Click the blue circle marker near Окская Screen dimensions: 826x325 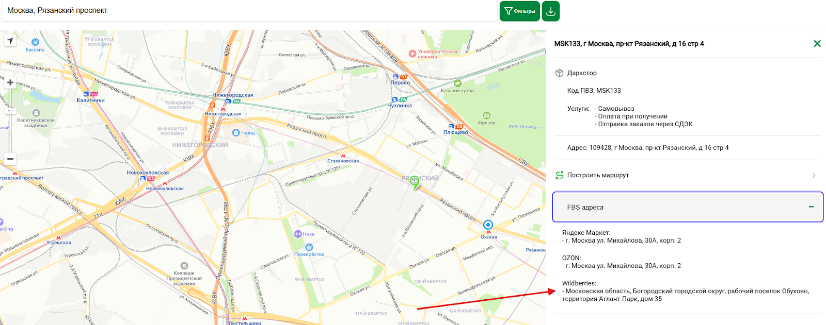[488, 225]
